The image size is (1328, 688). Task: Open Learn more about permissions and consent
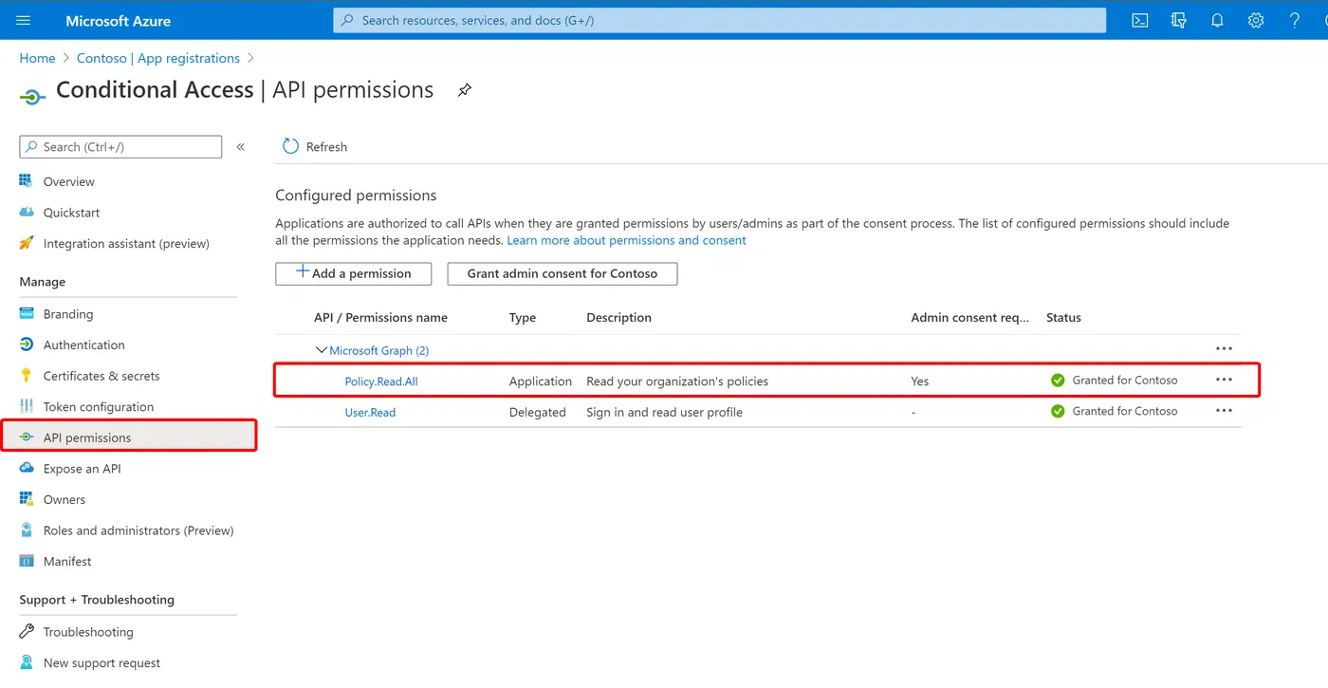(x=626, y=240)
